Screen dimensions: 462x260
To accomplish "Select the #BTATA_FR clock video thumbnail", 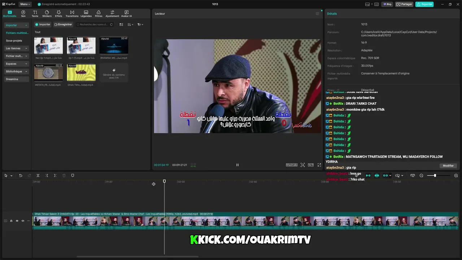I will (48, 73).
